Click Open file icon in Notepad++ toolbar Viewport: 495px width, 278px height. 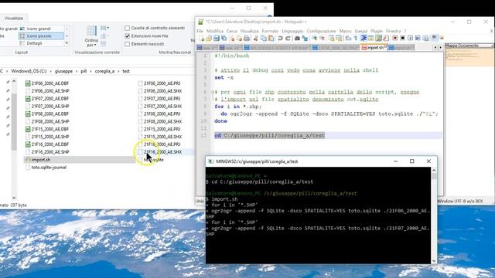209,39
